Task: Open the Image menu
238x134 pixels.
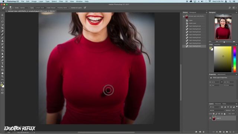Action: pyautogui.click(x=34, y=1)
